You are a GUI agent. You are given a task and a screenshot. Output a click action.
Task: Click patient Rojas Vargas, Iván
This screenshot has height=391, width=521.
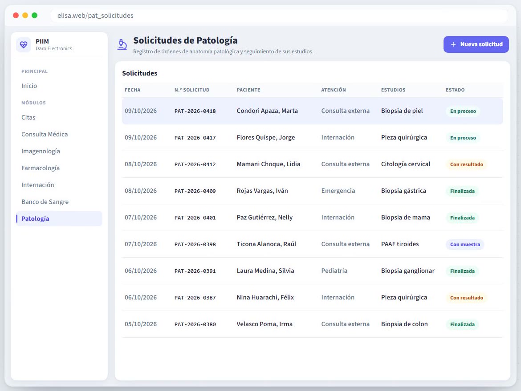pyautogui.click(x=262, y=191)
